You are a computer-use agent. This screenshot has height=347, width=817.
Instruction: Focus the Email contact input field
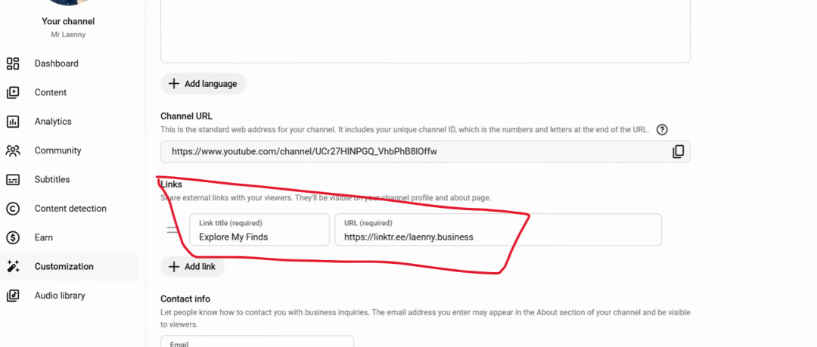click(257, 341)
